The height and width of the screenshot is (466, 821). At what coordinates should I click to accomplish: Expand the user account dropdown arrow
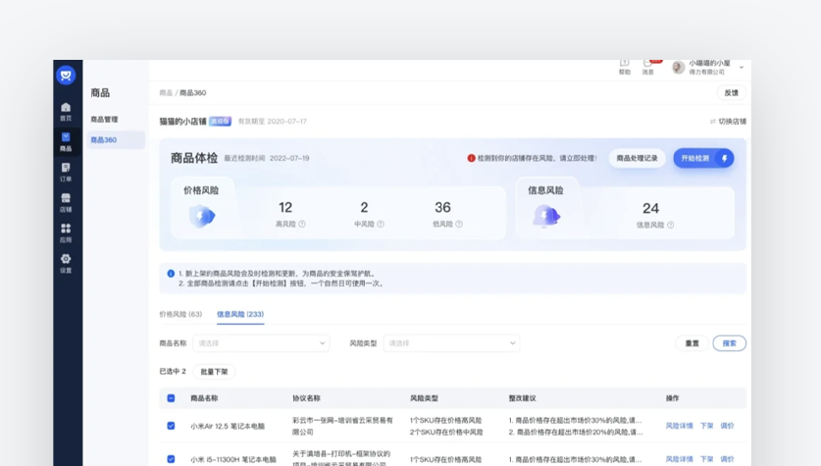pos(742,68)
